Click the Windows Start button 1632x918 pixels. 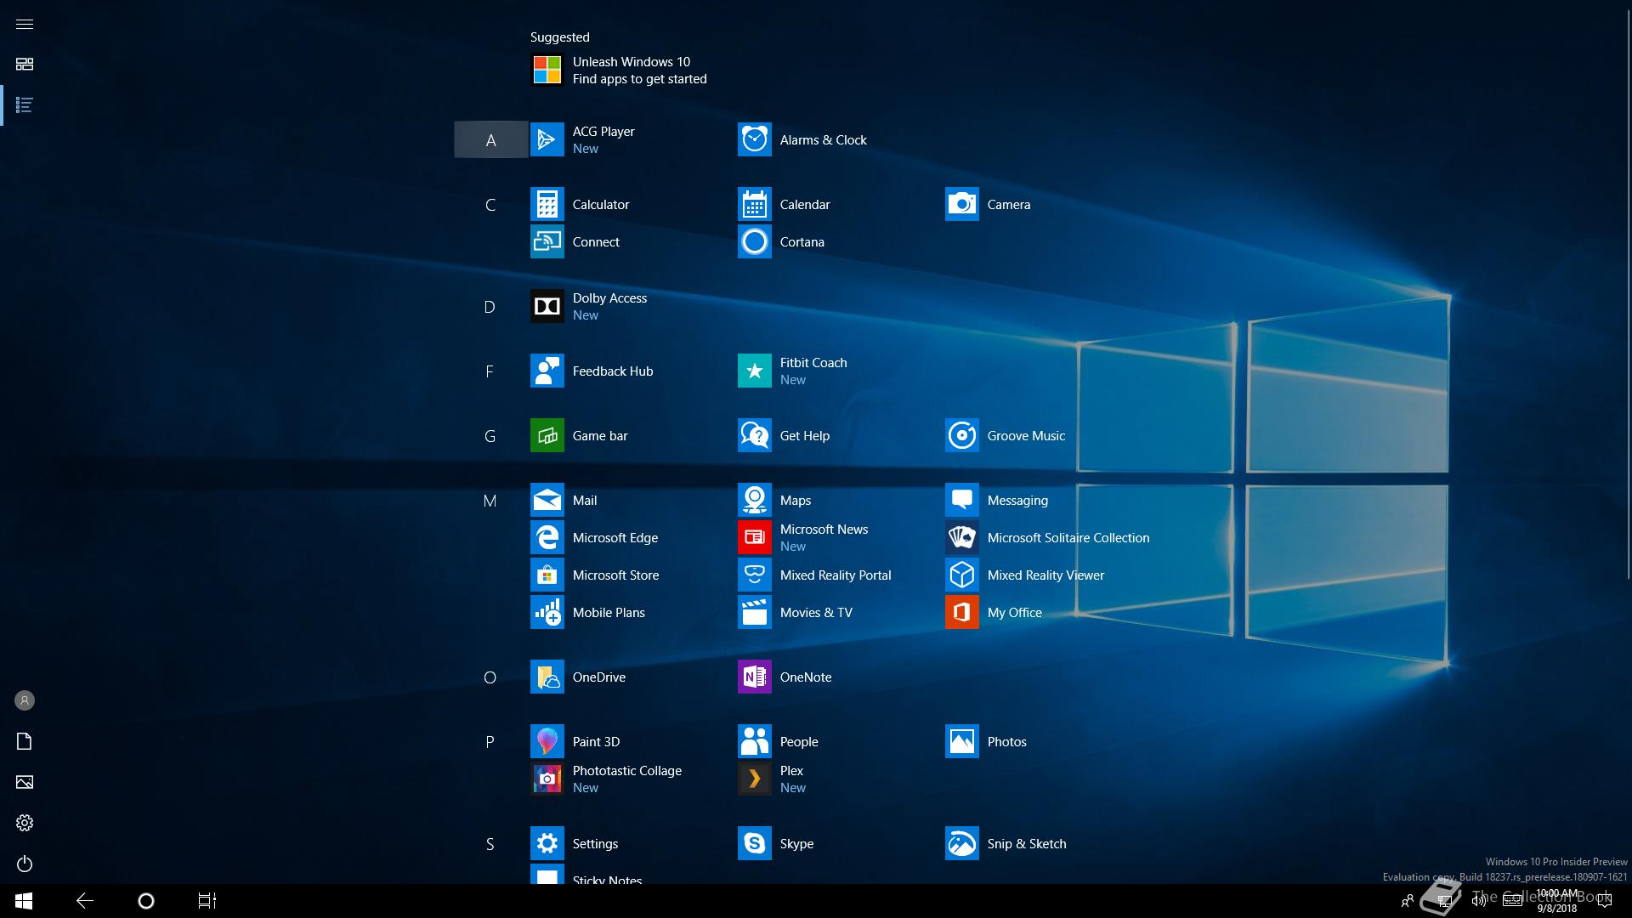pyautogui.click(x=24, y=901)
